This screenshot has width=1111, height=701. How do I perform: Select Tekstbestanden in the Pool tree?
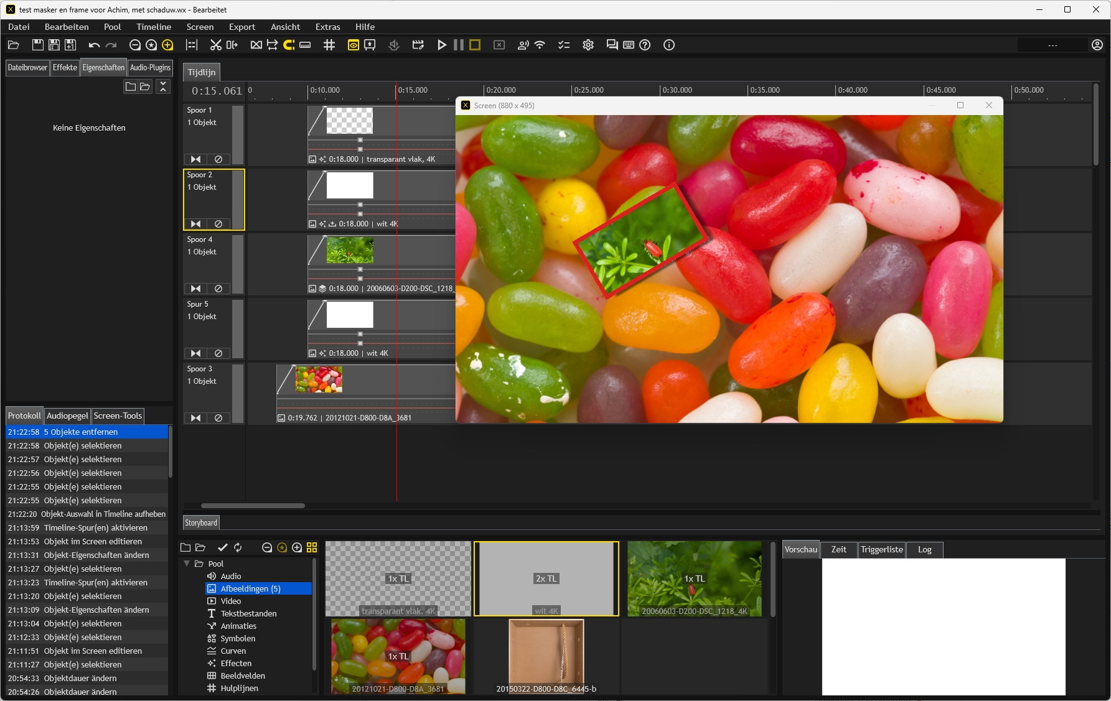pyautogui.click(x=248, y=613)
